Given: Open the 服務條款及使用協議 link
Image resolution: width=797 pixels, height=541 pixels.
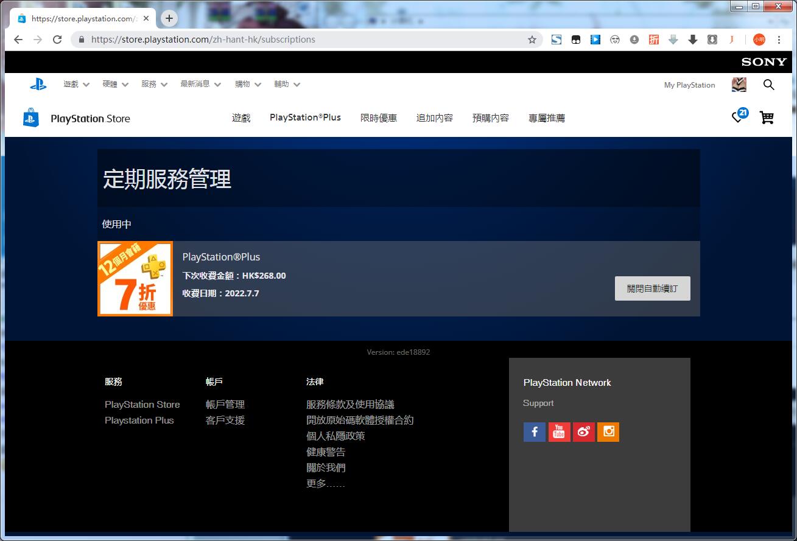Looking at the screenshot, I should point(350,405).
